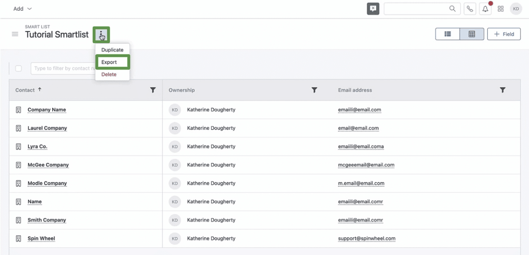Screen dimensions: 529x255
Task: Click the Ownership column header
Action: [x=181, y=90]
